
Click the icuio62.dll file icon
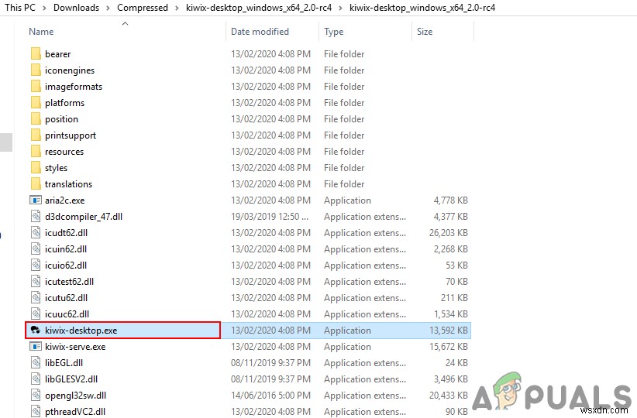click(36, 265)
